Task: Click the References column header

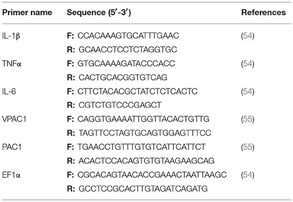Action: [264, 13]
